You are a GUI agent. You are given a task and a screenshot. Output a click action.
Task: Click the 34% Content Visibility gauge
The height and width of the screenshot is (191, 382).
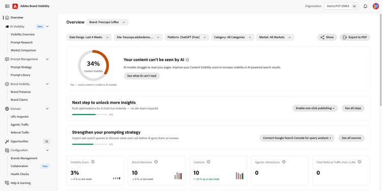[x=93, y=66]
